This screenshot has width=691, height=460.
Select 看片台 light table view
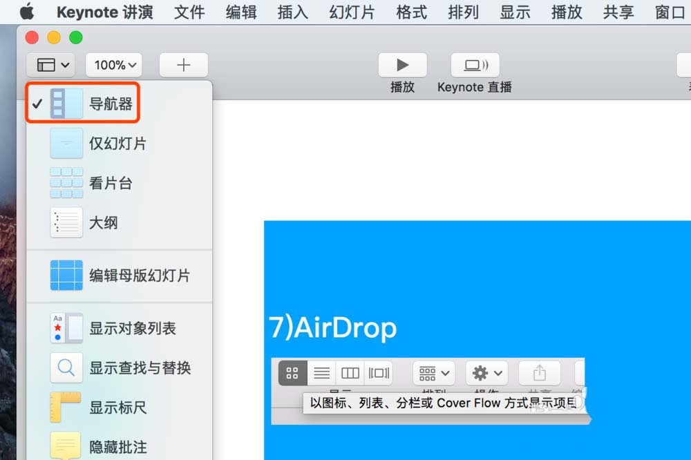tap(119, 183)
